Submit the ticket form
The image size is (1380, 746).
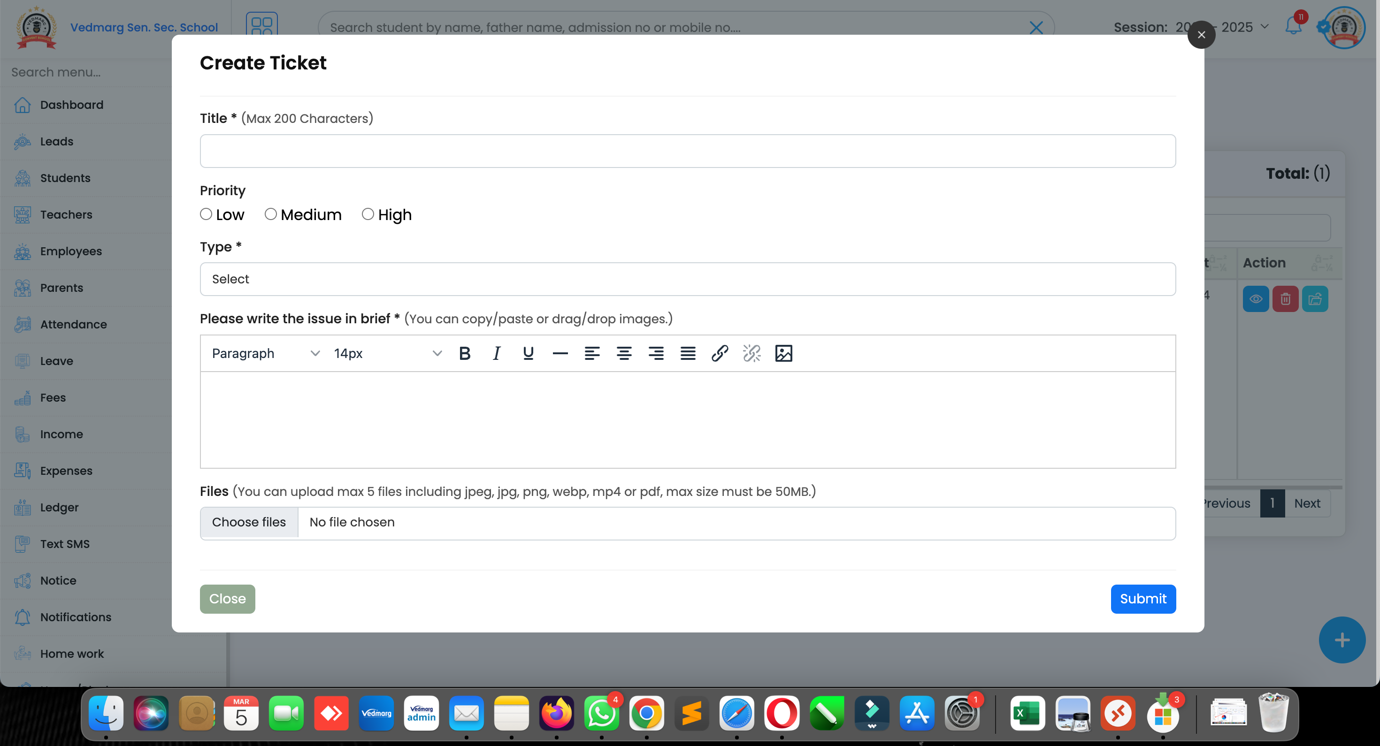point(1142,599)
